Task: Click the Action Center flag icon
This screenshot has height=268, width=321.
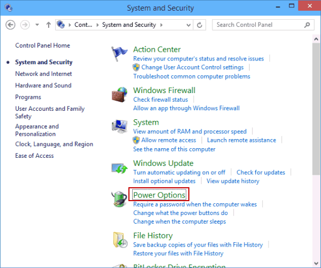Action: pos(119,55)
